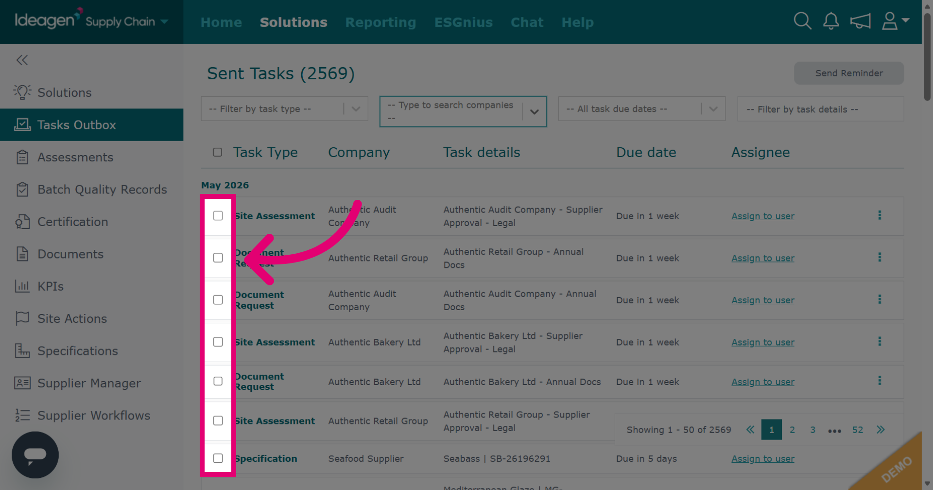Click Assign to user for Authentic Bakery Ltd Annual Docs
Screen dimensions: 933x490
pyautogui.click(x=763, y=382)
